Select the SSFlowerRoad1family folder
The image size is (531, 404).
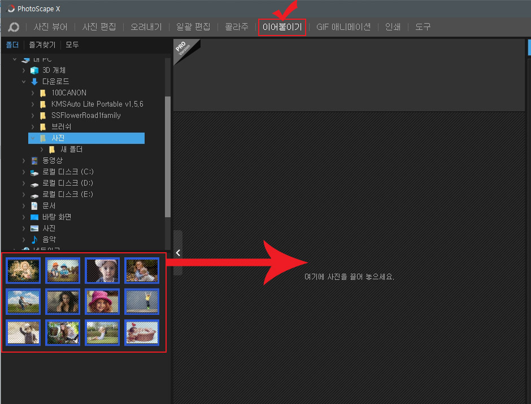(x=86, y=115)
